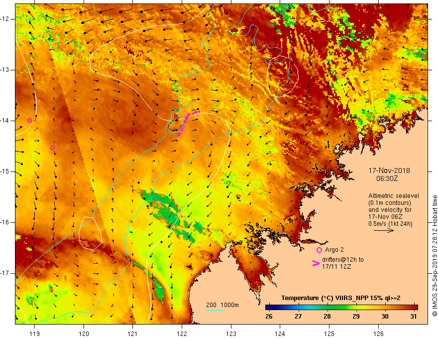
Task: Click the latitude axis label -12
Action: pos(5,19)
